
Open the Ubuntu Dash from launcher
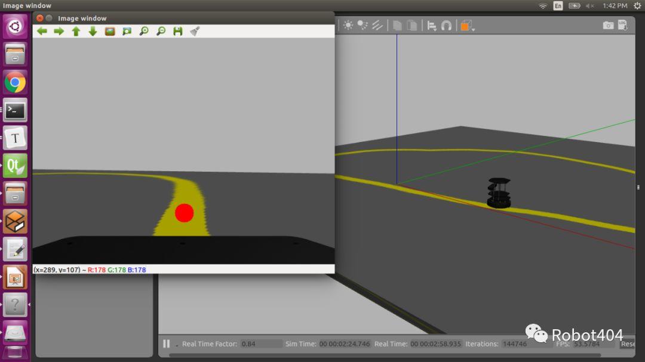(15, 27)
